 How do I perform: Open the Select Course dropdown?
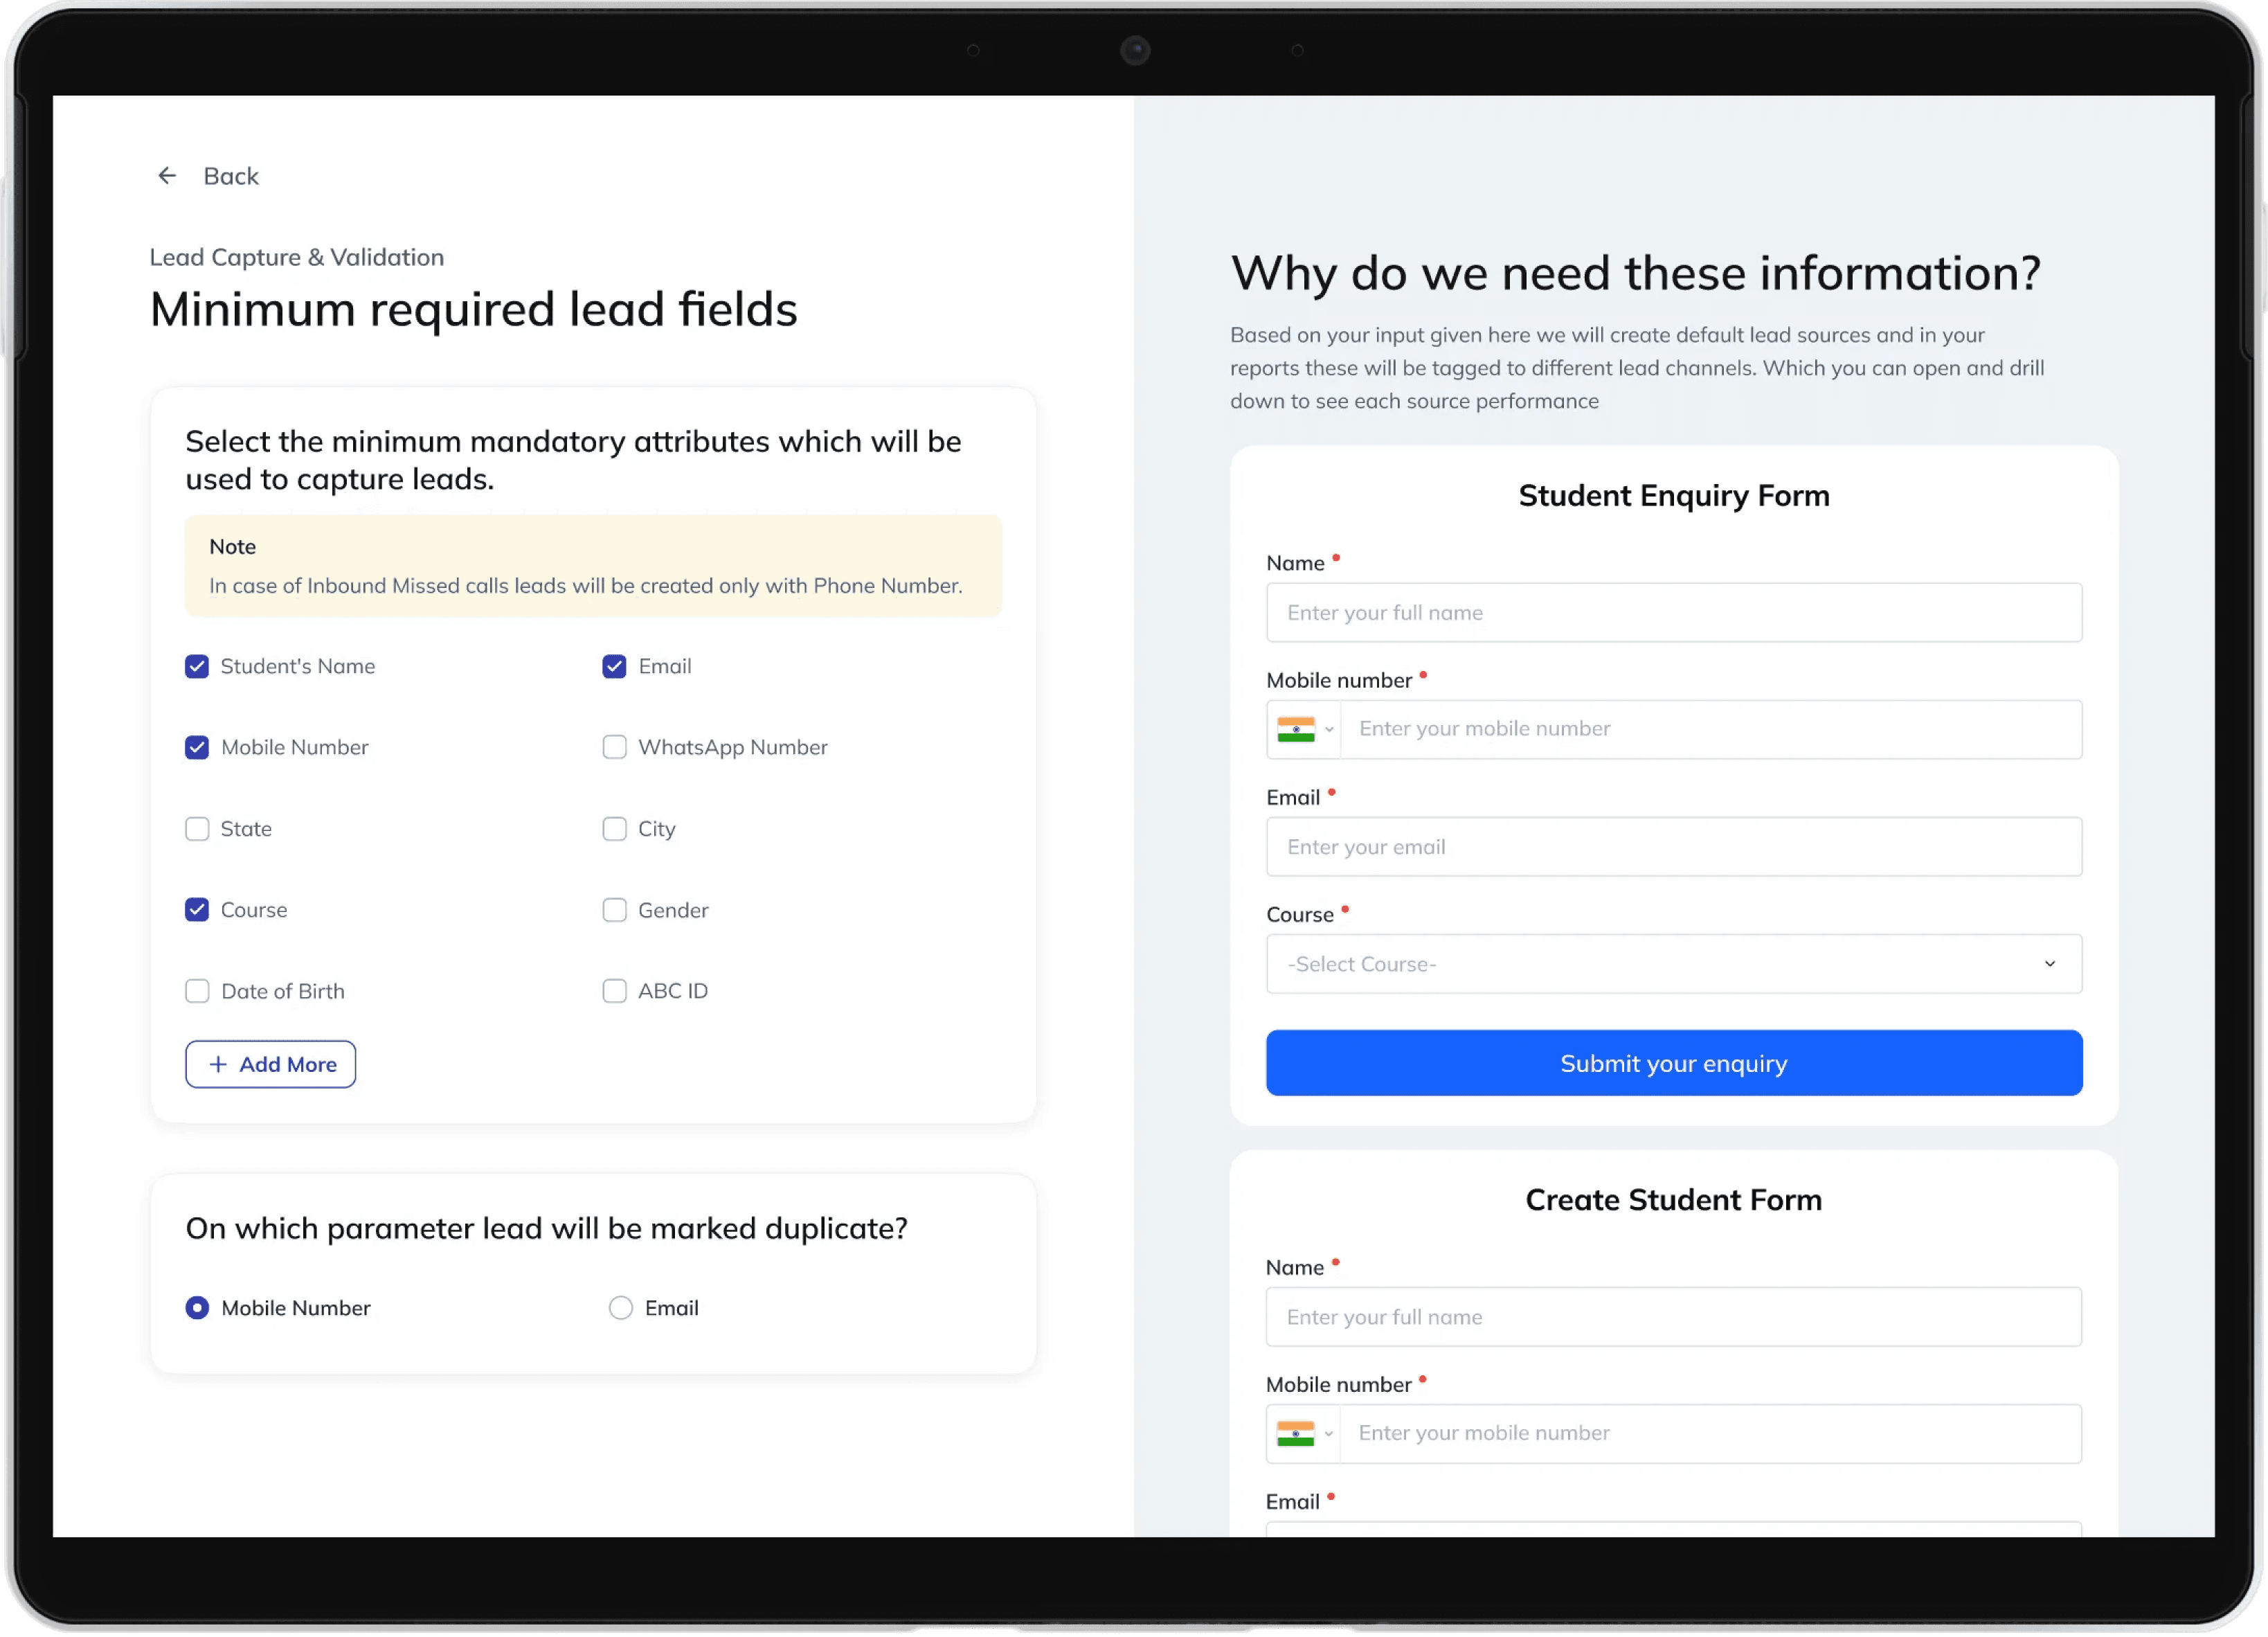pyautogui.click(x=1673, y=964)
